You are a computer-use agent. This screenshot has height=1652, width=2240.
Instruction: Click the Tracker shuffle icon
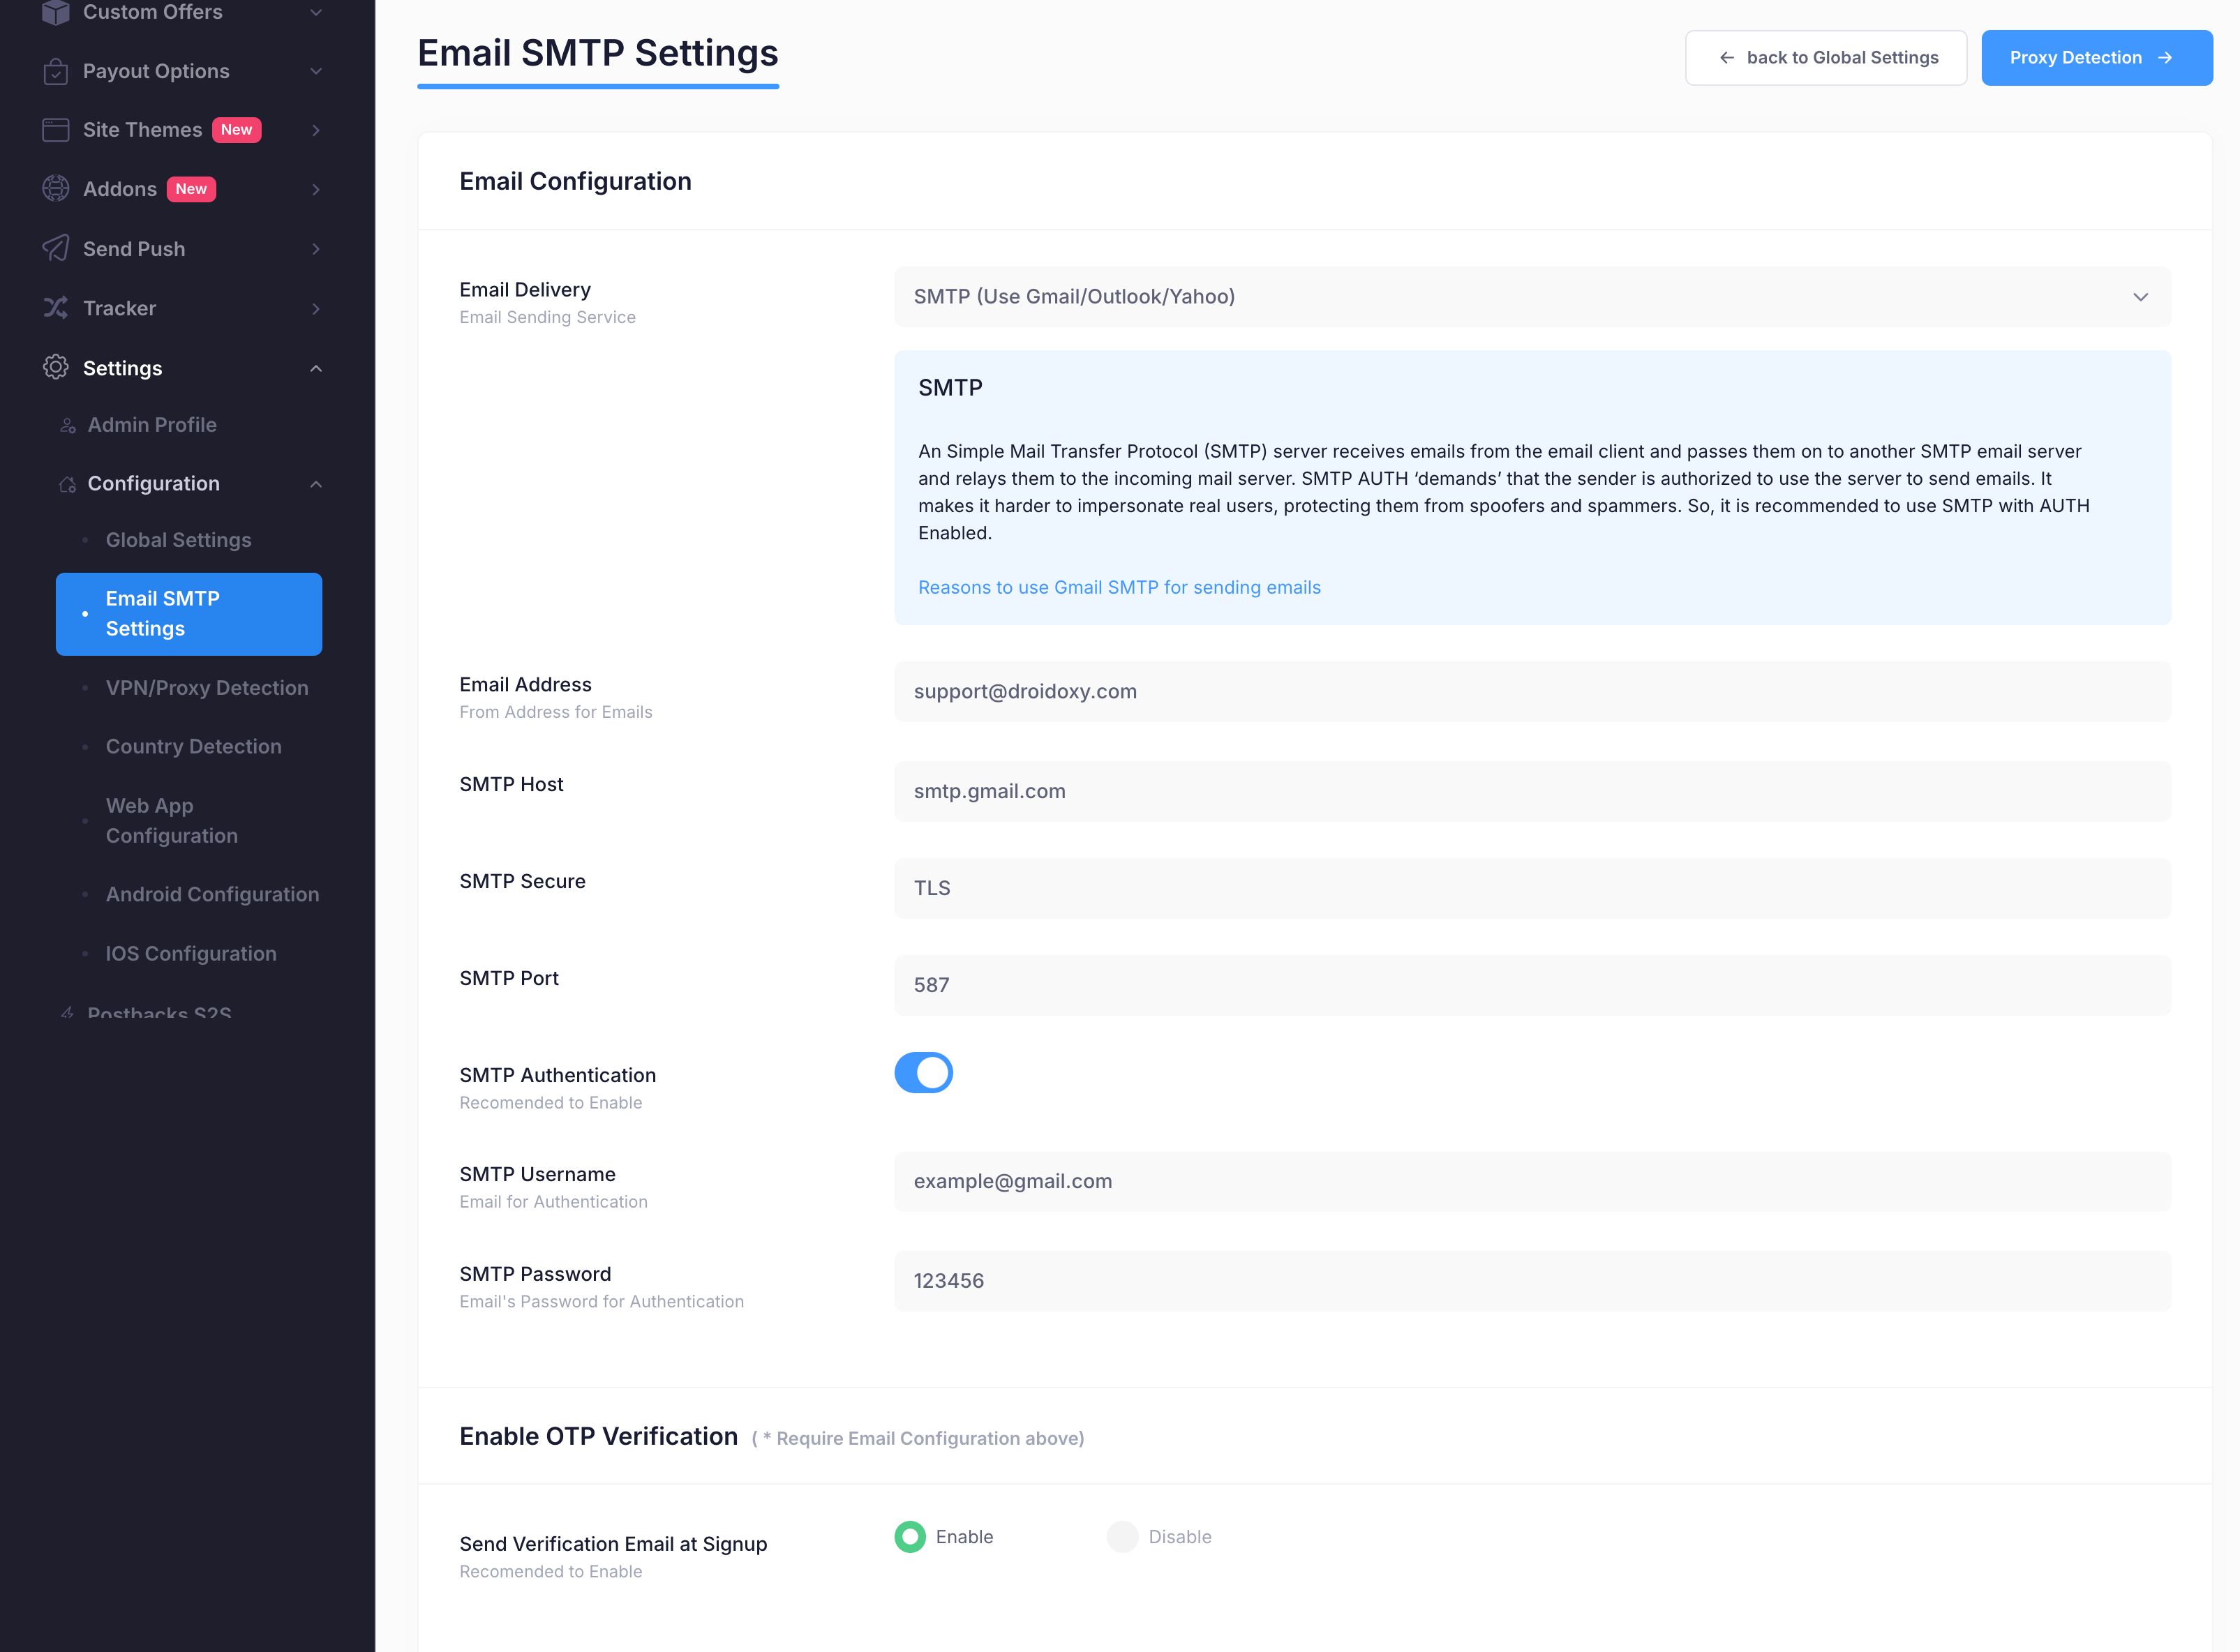point(56,308)
